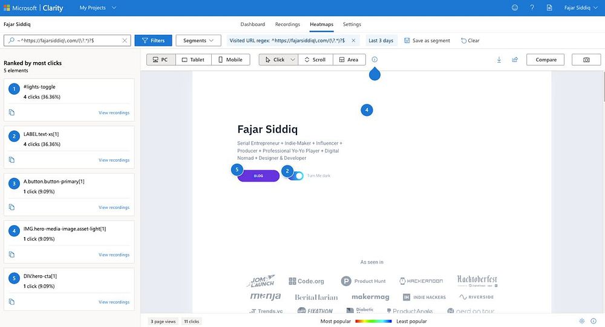Switch to Area heatmap type
The height and width of the screenshot is (327, 605).
point(349,60)
